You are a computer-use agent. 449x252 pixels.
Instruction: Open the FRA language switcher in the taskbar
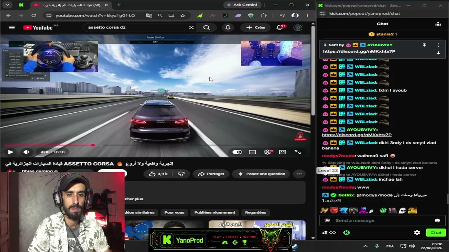point(390,246)
